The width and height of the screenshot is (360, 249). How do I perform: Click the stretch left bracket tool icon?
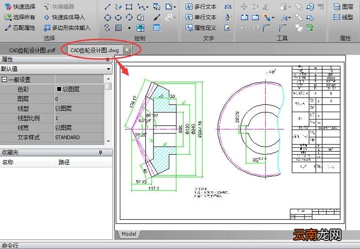coord(244,18)
